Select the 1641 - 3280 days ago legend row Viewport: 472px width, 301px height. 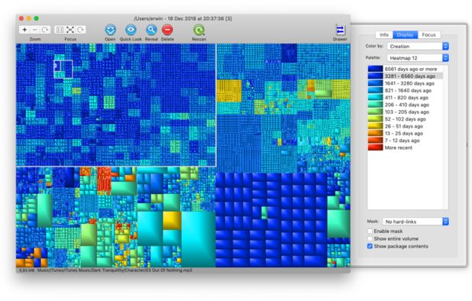coord(406,83)
